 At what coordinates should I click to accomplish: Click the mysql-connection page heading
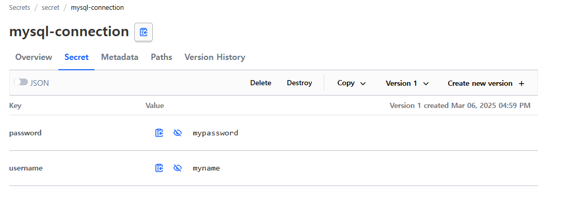[x=69, y=32]
